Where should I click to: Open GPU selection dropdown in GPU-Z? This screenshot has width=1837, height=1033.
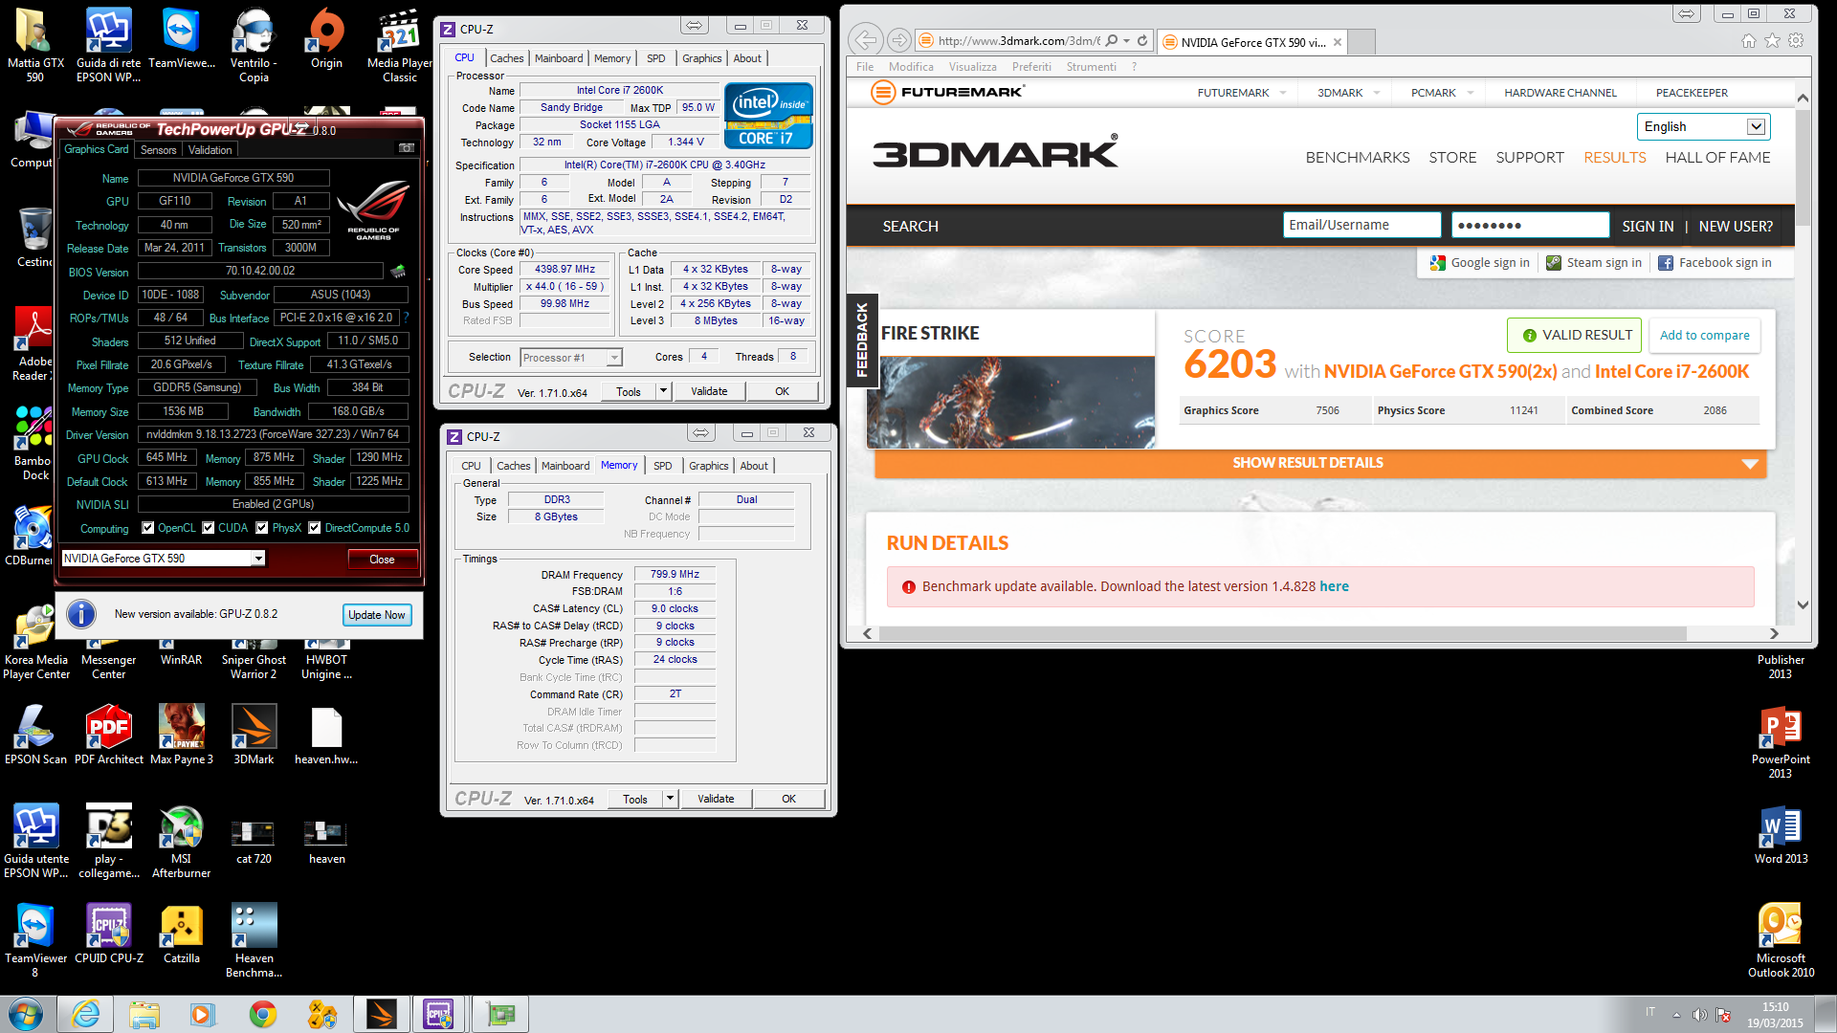coord(258,559)
